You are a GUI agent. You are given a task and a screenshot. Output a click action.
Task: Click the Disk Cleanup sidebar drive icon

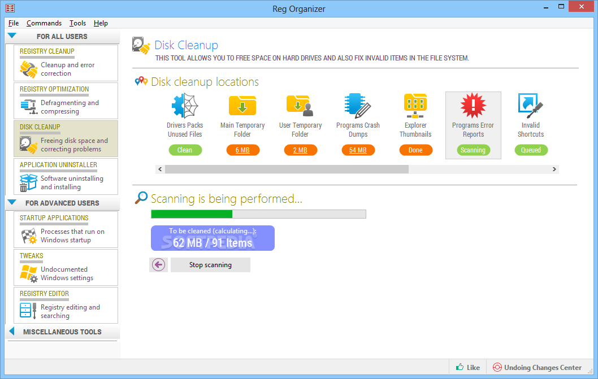29,145
